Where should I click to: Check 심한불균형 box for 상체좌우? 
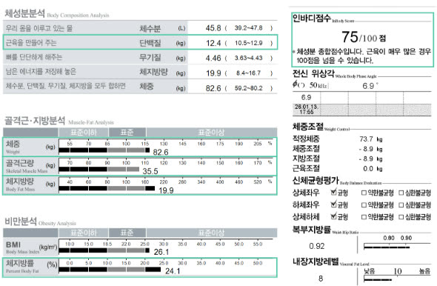pos(401,193)
